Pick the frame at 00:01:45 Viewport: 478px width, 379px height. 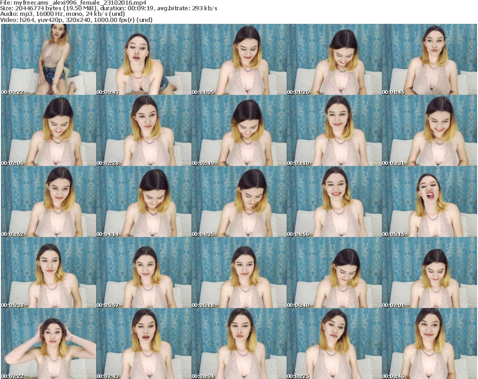click(429, 60)
